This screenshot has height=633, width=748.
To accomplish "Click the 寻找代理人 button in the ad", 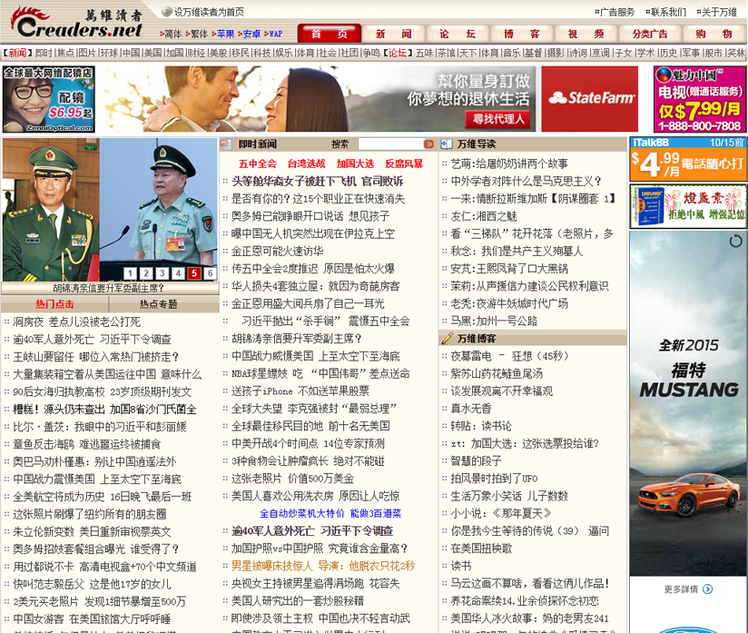I will (498, 119).
